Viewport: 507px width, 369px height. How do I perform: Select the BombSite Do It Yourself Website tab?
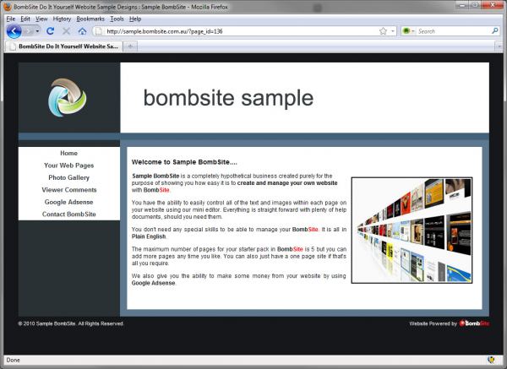(x=63, y=46)
